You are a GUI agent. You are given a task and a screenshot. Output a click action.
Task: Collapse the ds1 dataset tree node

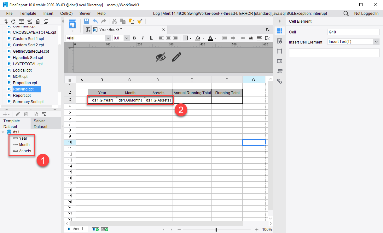coord(3,132)
